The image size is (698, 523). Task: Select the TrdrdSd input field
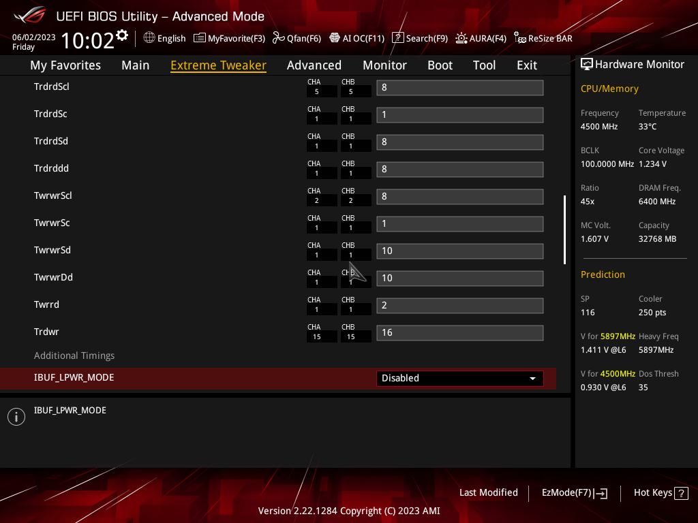click(460, 142)
